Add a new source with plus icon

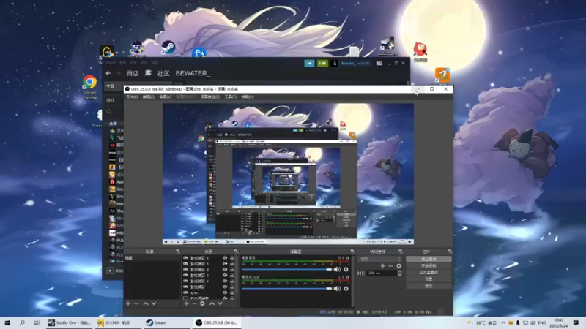(x=186, y=303)
